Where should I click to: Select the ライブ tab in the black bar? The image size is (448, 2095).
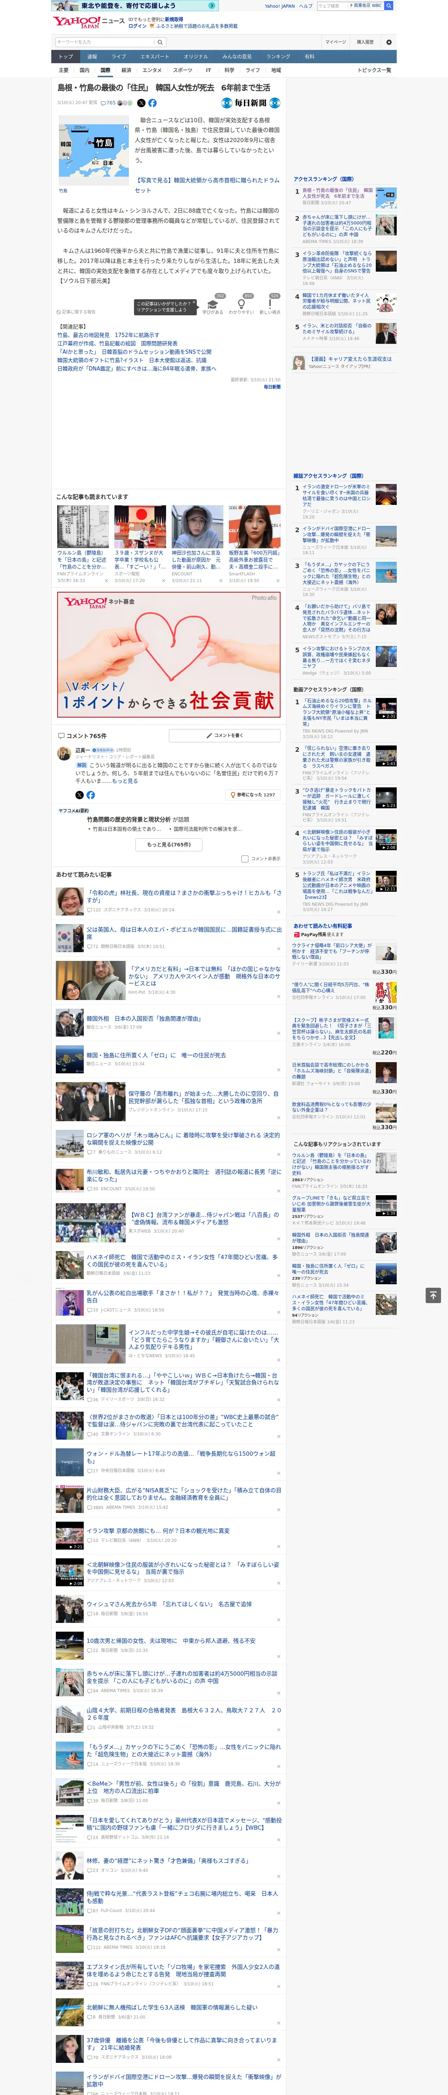pos(119,57)
